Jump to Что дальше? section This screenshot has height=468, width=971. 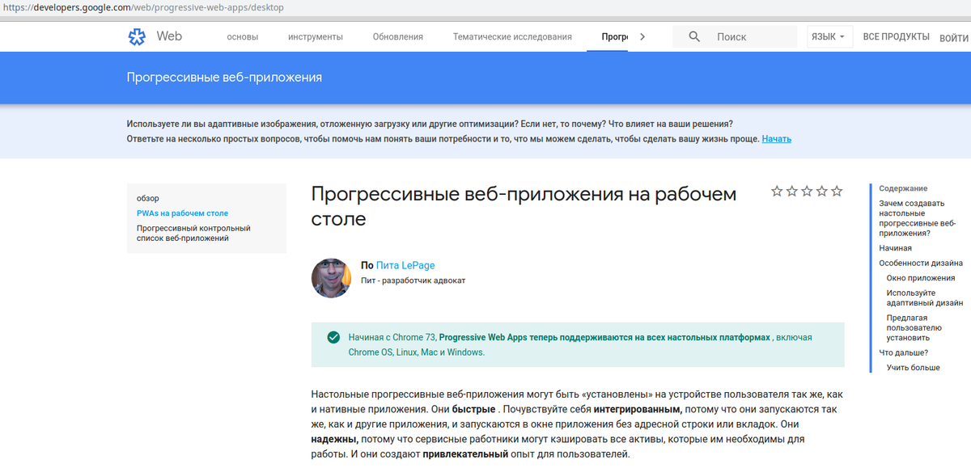904,352
